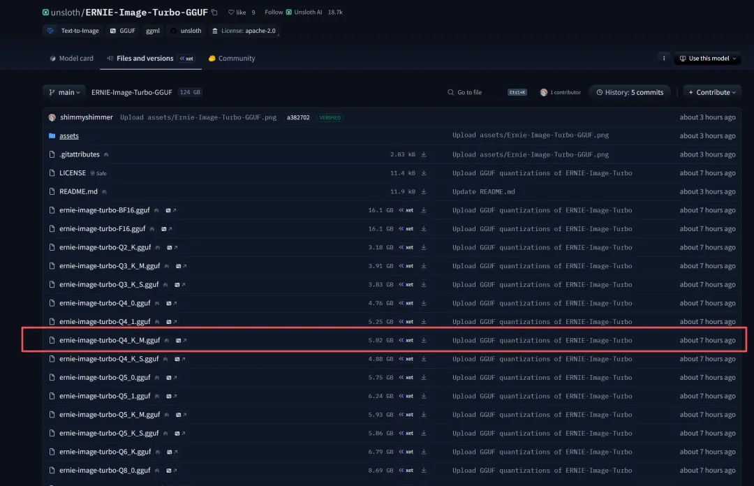
Task: Follow Unsloth AI
Action: (x=274, y=12)
